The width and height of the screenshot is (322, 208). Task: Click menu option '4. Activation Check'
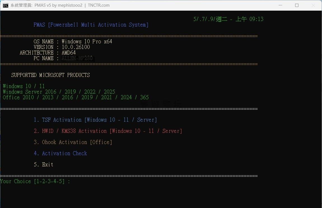[60, 153]
